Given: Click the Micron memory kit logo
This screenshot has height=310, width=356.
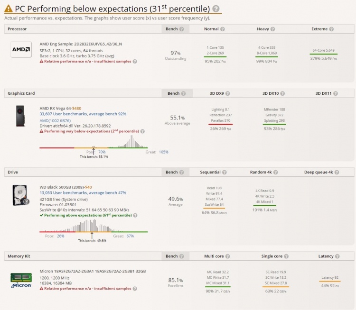Looking at the screenshot, I should [21, 280].
